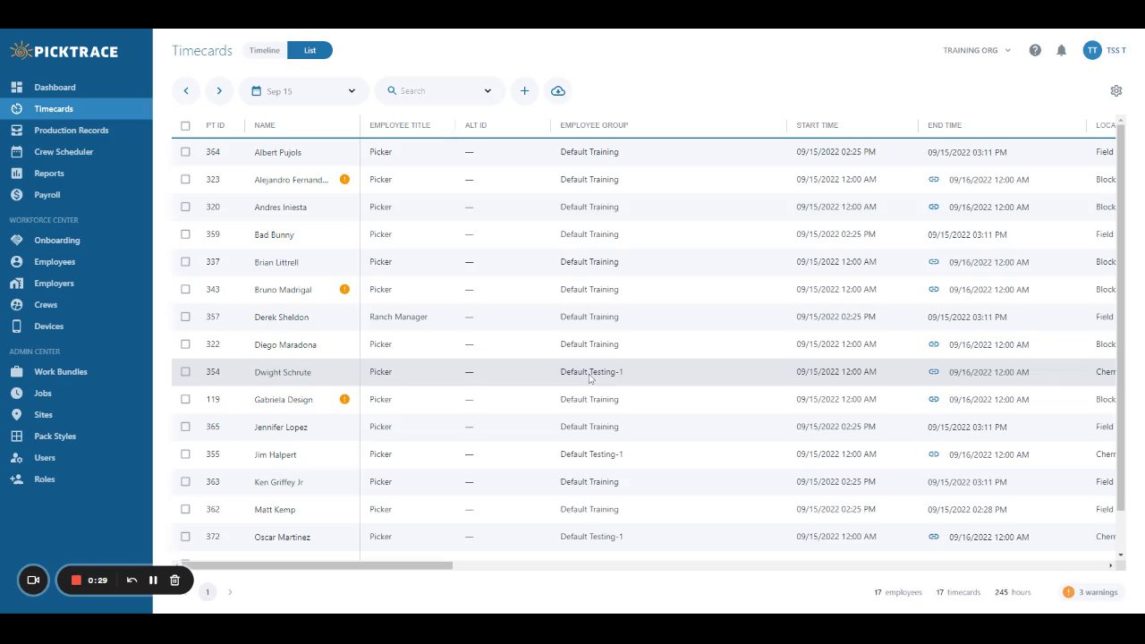This screenshot has width=1145, height=644.
Task: Select the List view tab
Action: point(310,50)
